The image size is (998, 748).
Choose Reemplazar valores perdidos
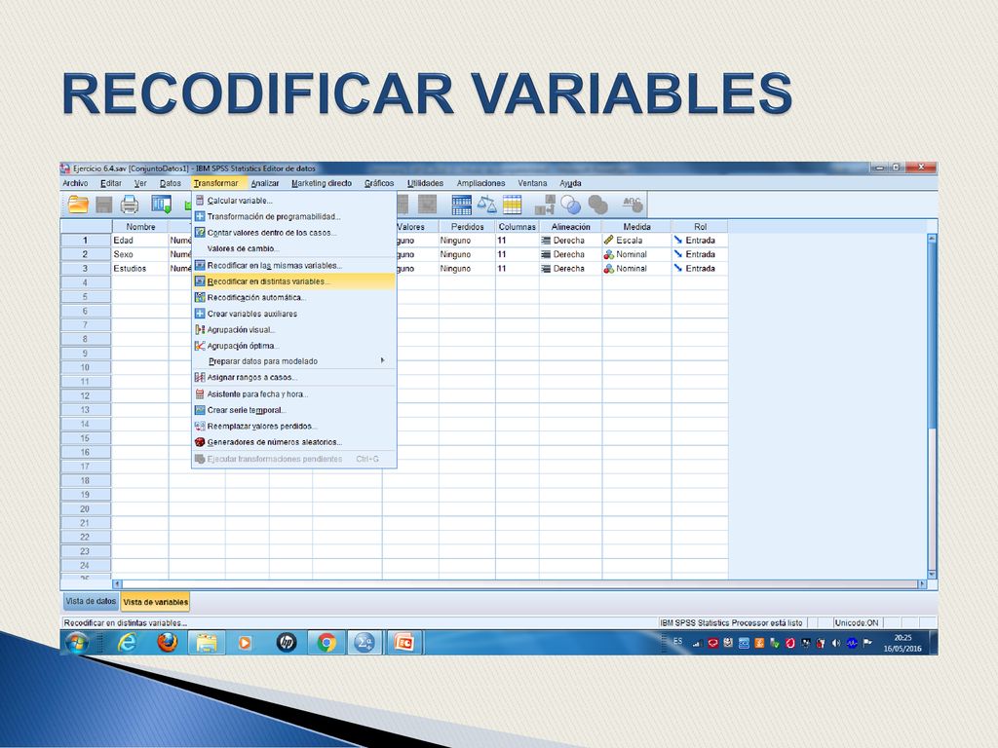point(294,427)
